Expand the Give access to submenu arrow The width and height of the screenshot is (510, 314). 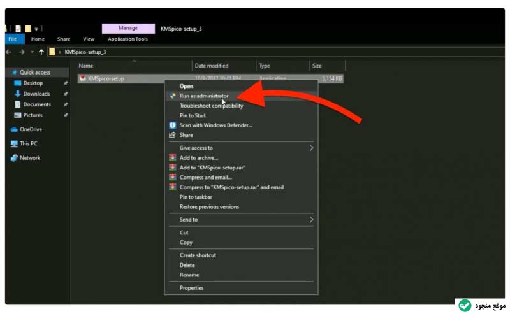[x=311, y=148]
